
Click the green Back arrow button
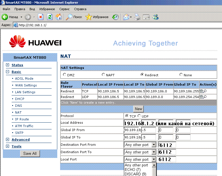(5, 17)
